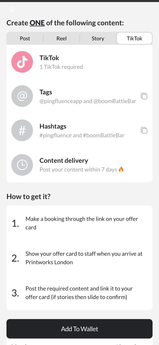This screenshot has height=345, width=159.
Task: Click the offer card booking link in step 1
Action: pyautogui.click(x=82, y=223)
